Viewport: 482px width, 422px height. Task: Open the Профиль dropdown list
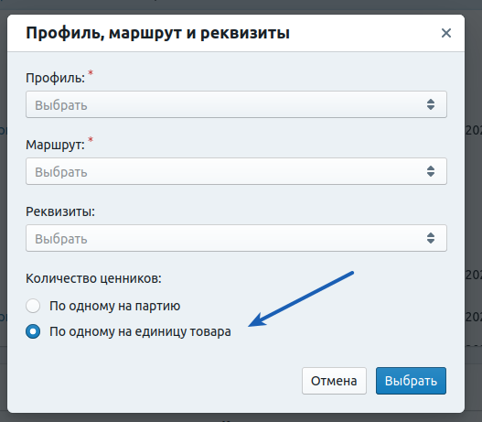tap(236, 104)
